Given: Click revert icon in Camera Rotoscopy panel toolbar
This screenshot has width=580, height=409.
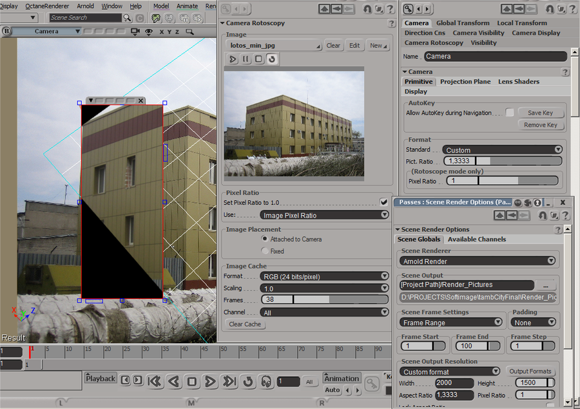Looking at the screenshot, I should click(367, 8).
